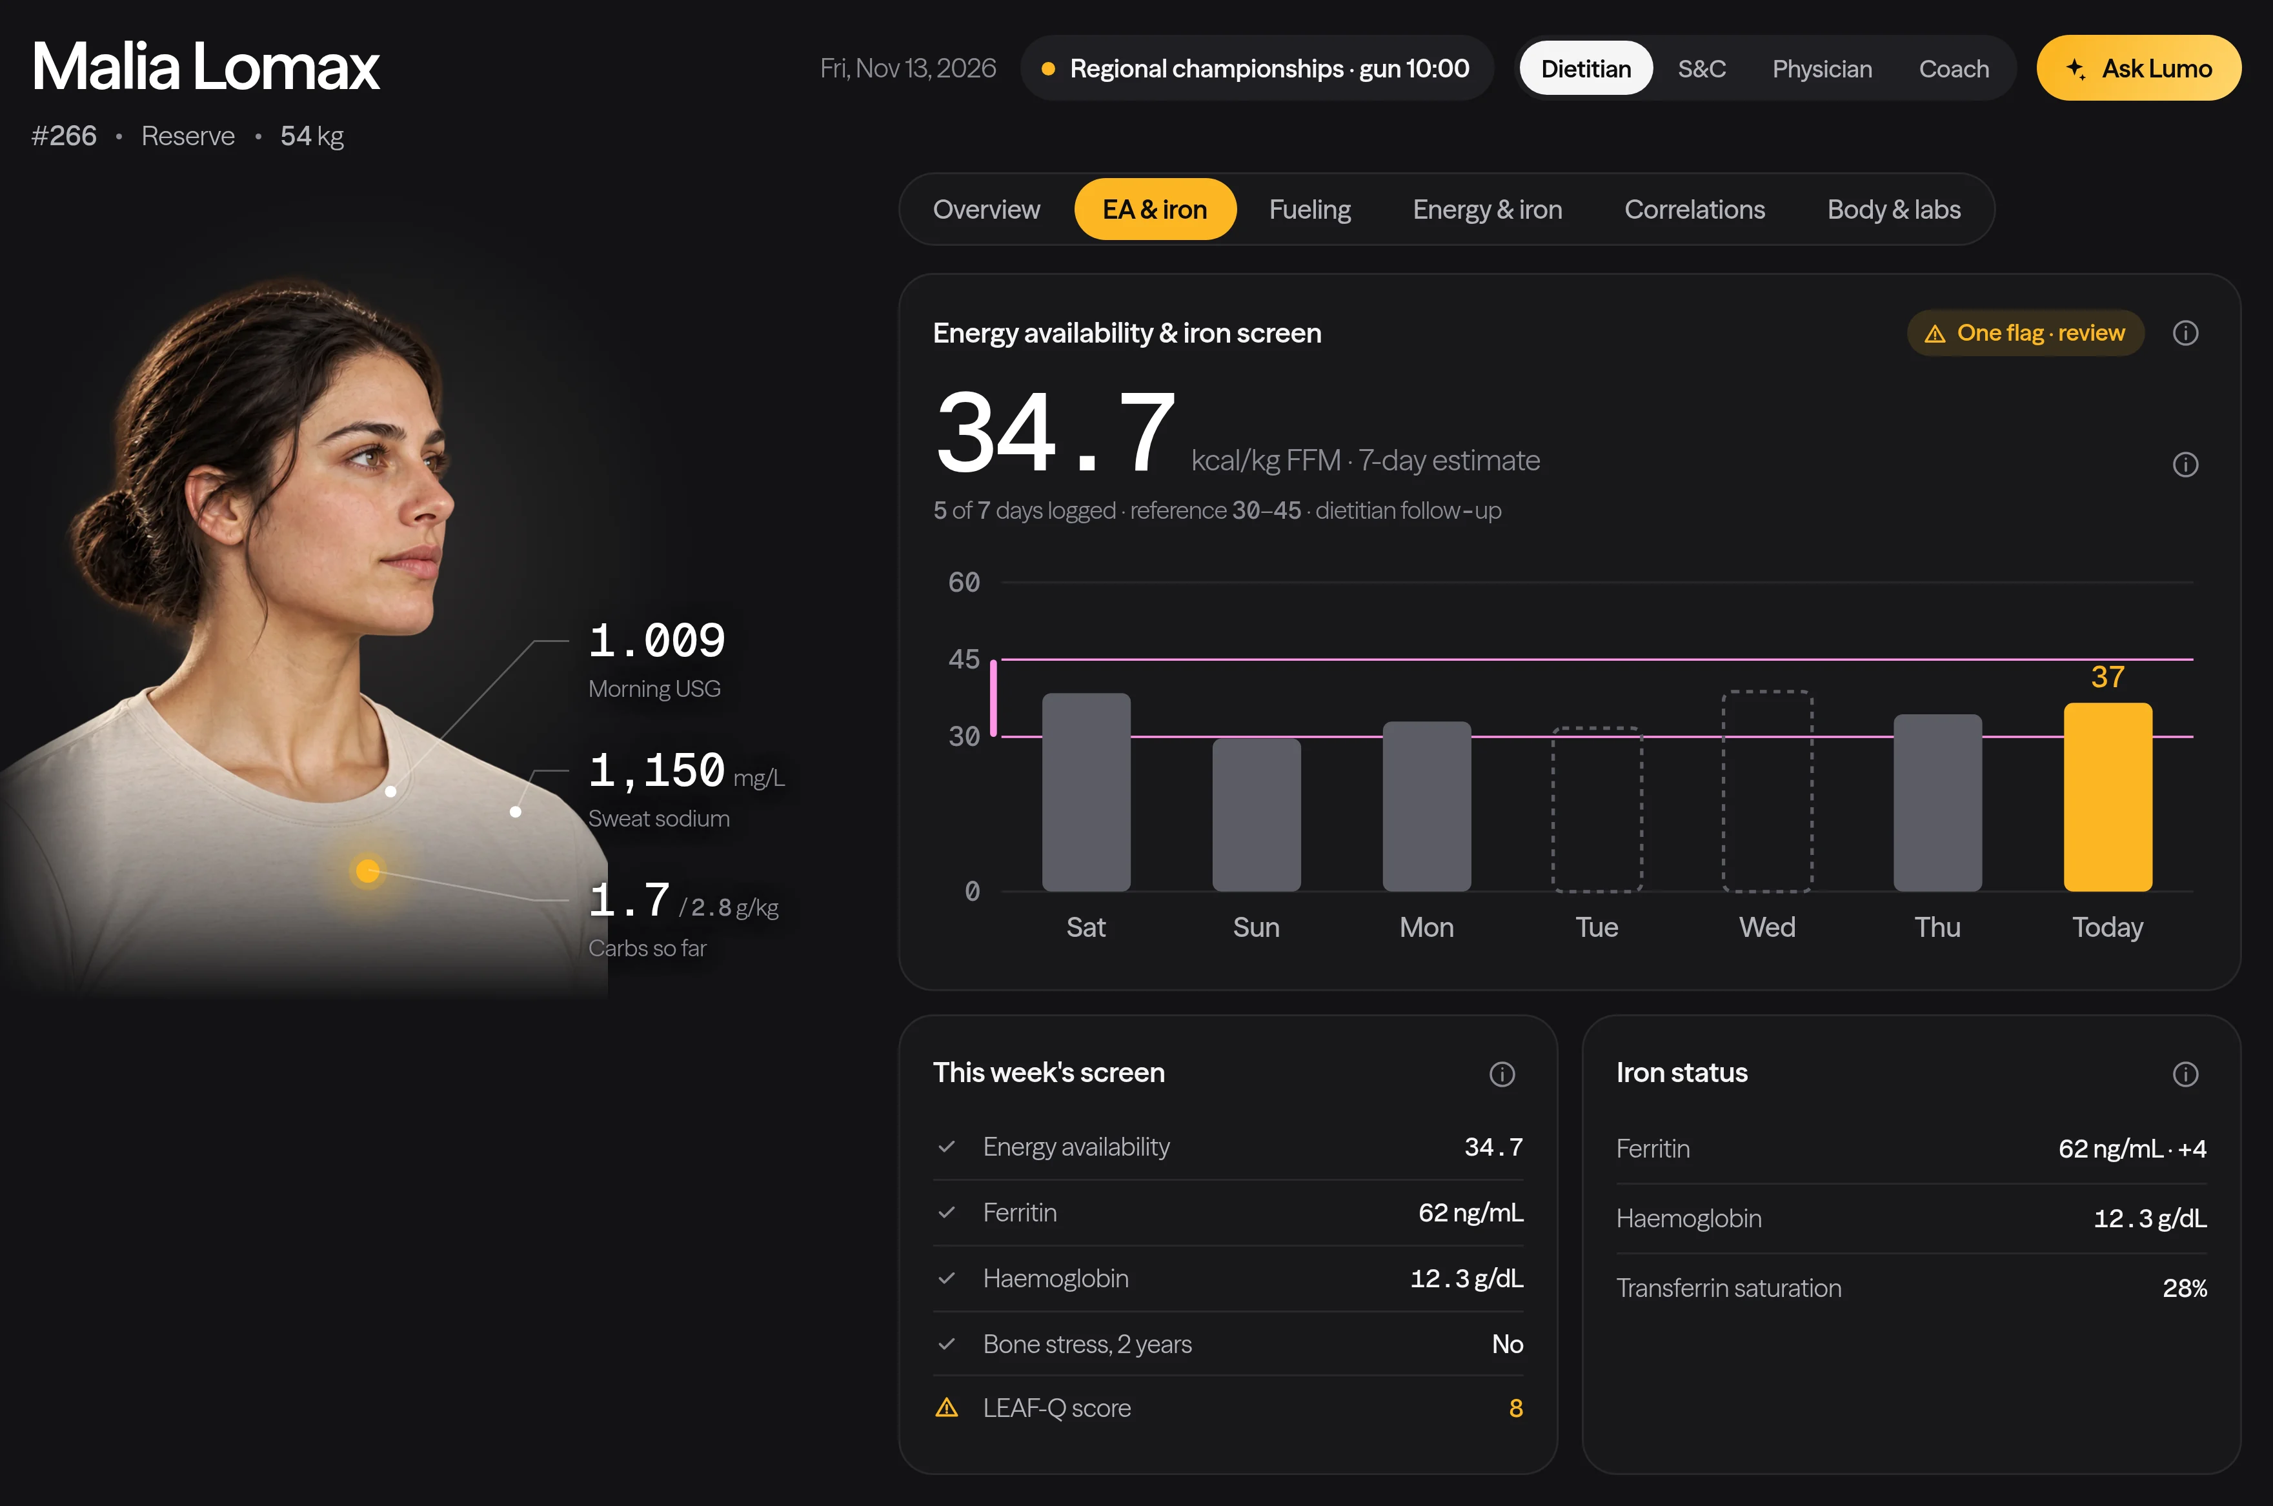Open info icon beside One flag review badge
The height and width of the screenshot is (1506, 2273).
2186,334
